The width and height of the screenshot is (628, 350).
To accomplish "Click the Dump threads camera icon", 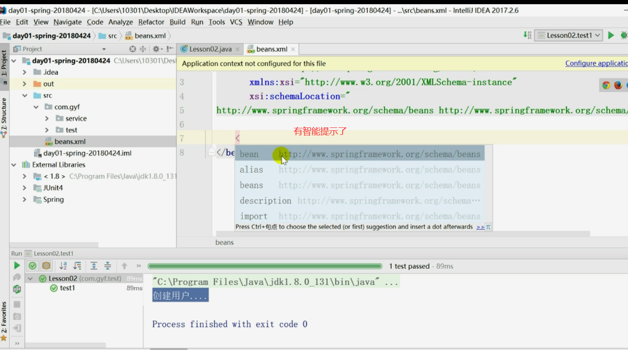I will click(17, 316).
